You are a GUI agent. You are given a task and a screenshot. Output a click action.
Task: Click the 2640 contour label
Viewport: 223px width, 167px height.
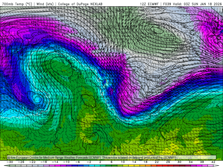point(175,50)
